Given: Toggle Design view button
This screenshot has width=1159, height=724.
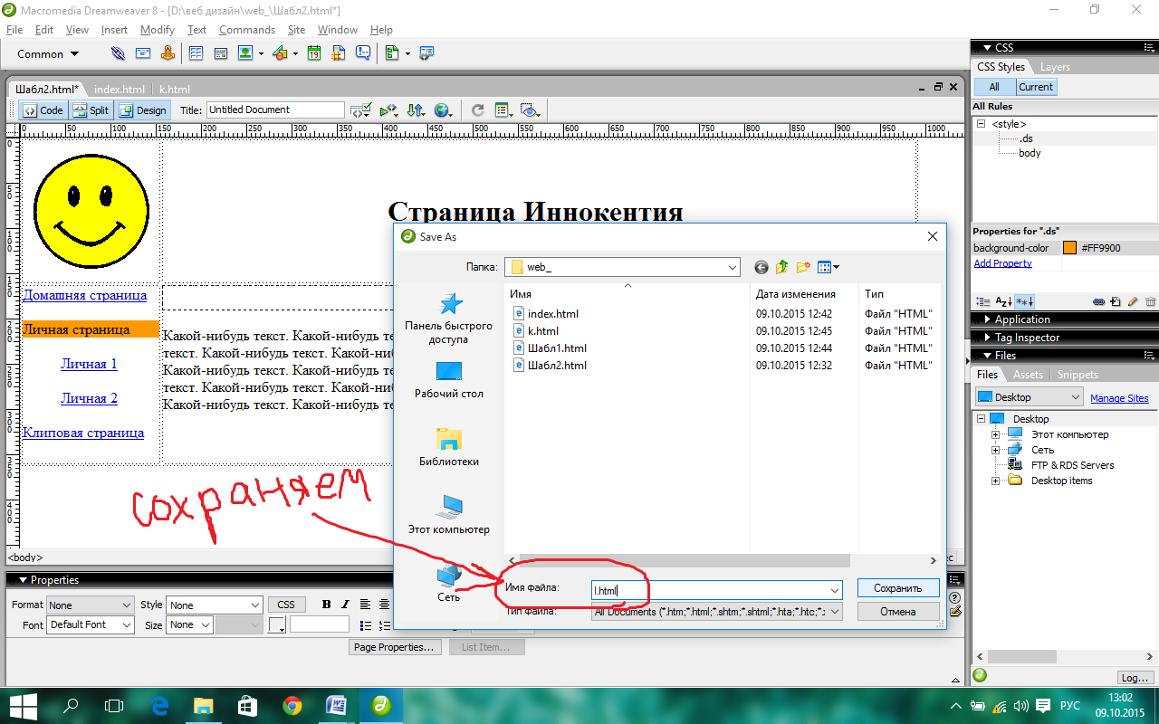Looking at the screenshot, I should pyautogui.click(x=143, y=110).
